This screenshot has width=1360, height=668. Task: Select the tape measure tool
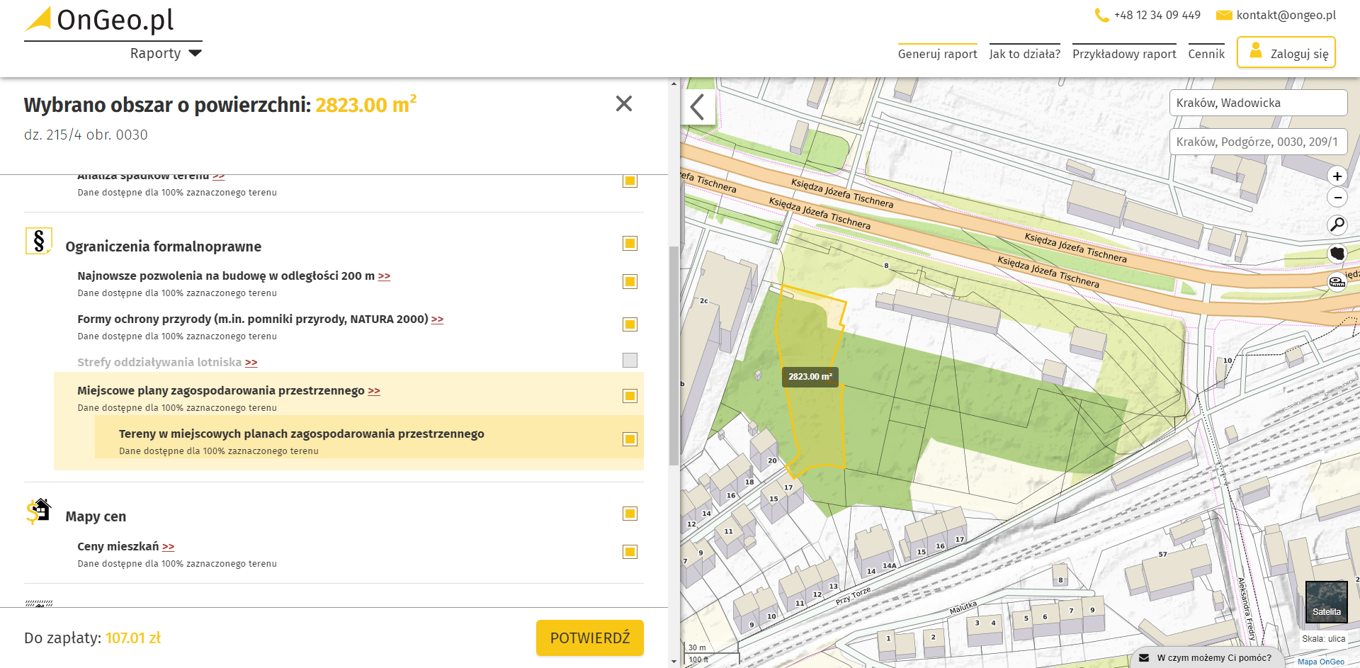pos(1337,281)
